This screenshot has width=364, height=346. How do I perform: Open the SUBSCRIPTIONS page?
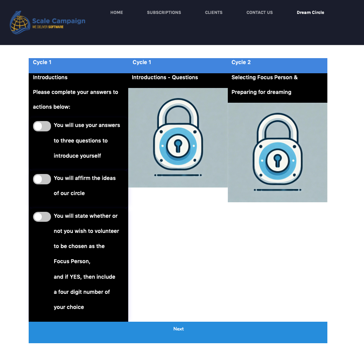(164, 12)
